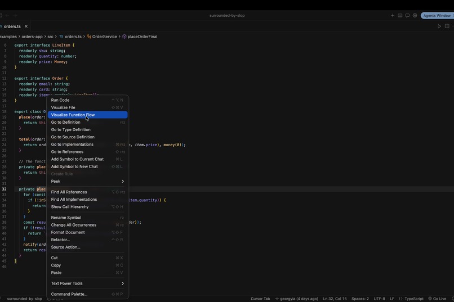Click 'readonly price: Money;' line

click(43, 62)
